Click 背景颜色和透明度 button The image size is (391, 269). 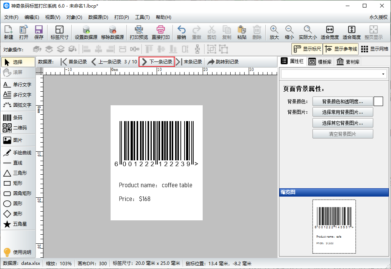(343, 101)
